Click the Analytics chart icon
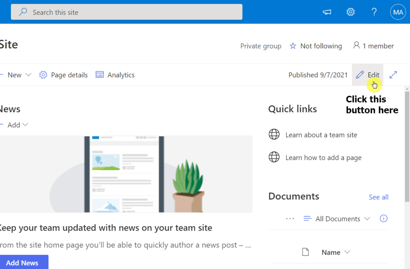Image resolution: width=410 pixels, height=269 pixels. tap(100, 75)
